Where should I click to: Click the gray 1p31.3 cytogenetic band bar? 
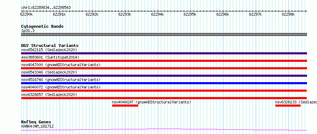click(164, 34)
